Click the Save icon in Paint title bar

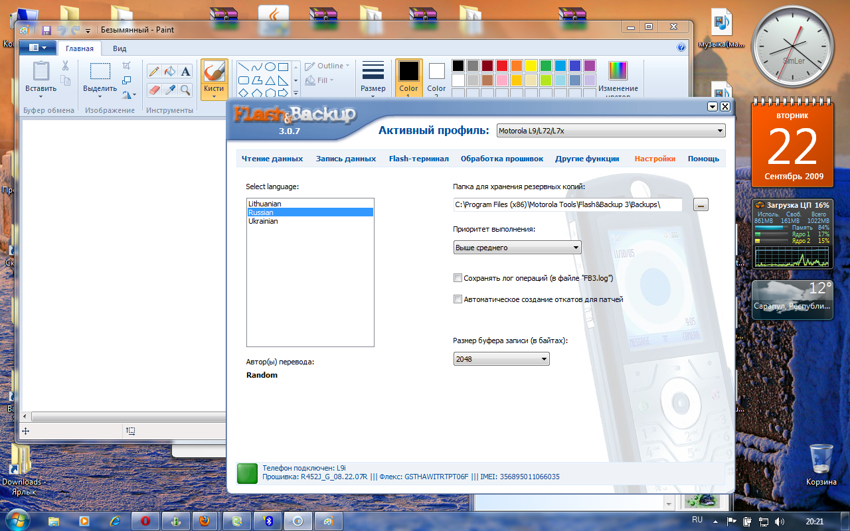[46, 30]
